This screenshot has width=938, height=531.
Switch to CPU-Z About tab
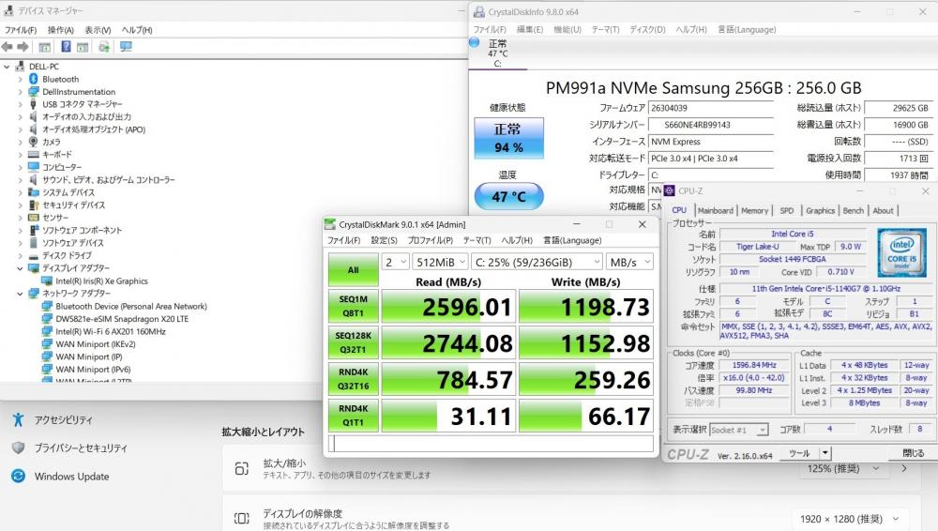(x=883, y=211)
